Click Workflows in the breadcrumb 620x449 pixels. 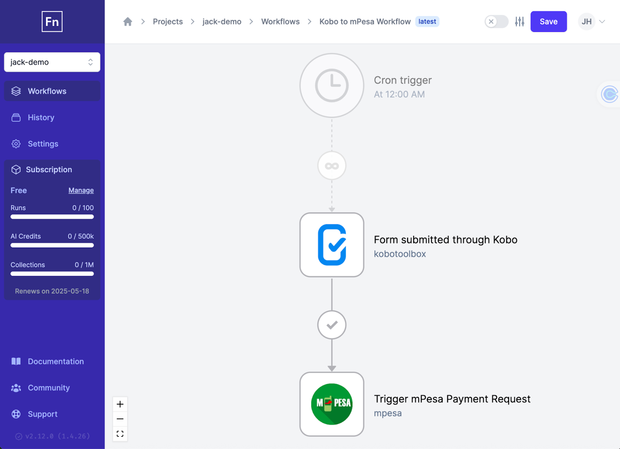click(280, 22)
